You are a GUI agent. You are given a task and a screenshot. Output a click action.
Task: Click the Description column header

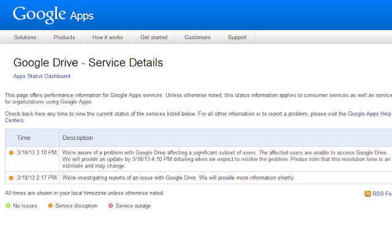(x=78, y=138)
